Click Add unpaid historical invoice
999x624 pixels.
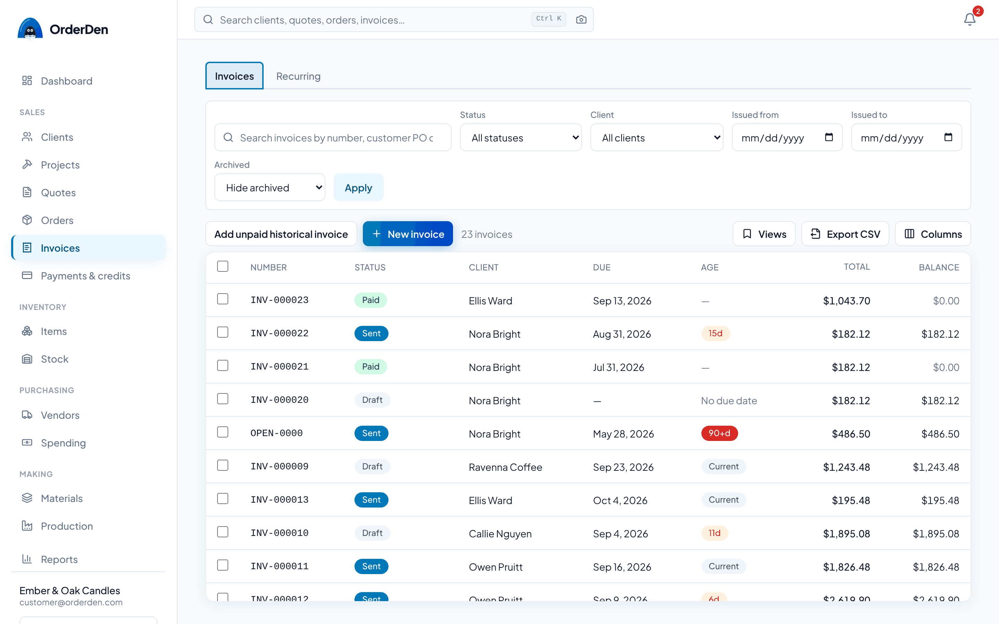point(281,234)
